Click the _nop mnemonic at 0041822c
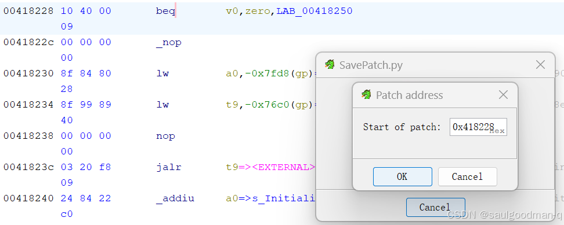 (169, 43)
